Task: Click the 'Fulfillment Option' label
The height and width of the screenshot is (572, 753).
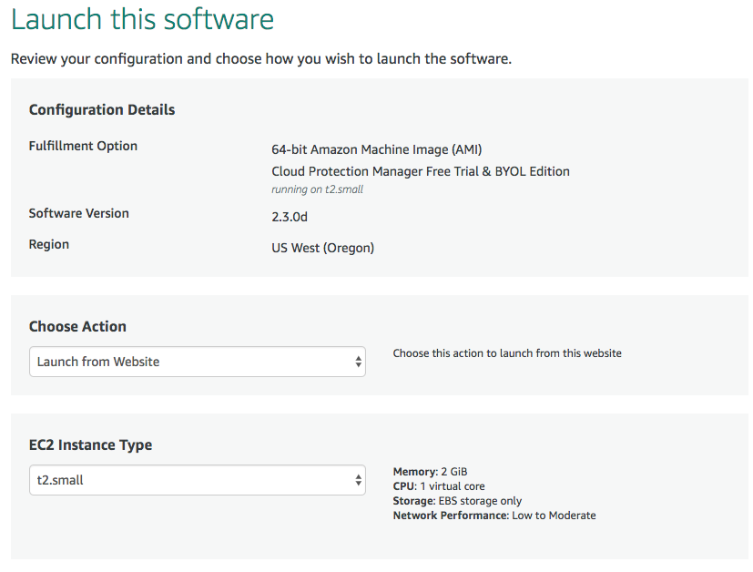Action: tap(83, 146)
